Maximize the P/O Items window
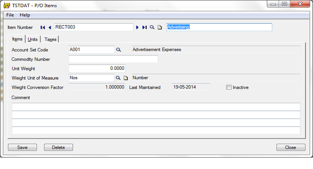 [x=284, y=4]
